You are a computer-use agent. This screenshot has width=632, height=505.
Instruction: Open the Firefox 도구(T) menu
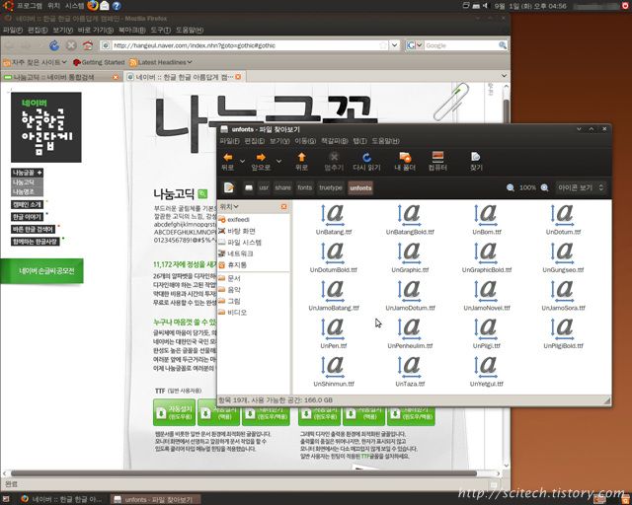[x=160, y=30]
